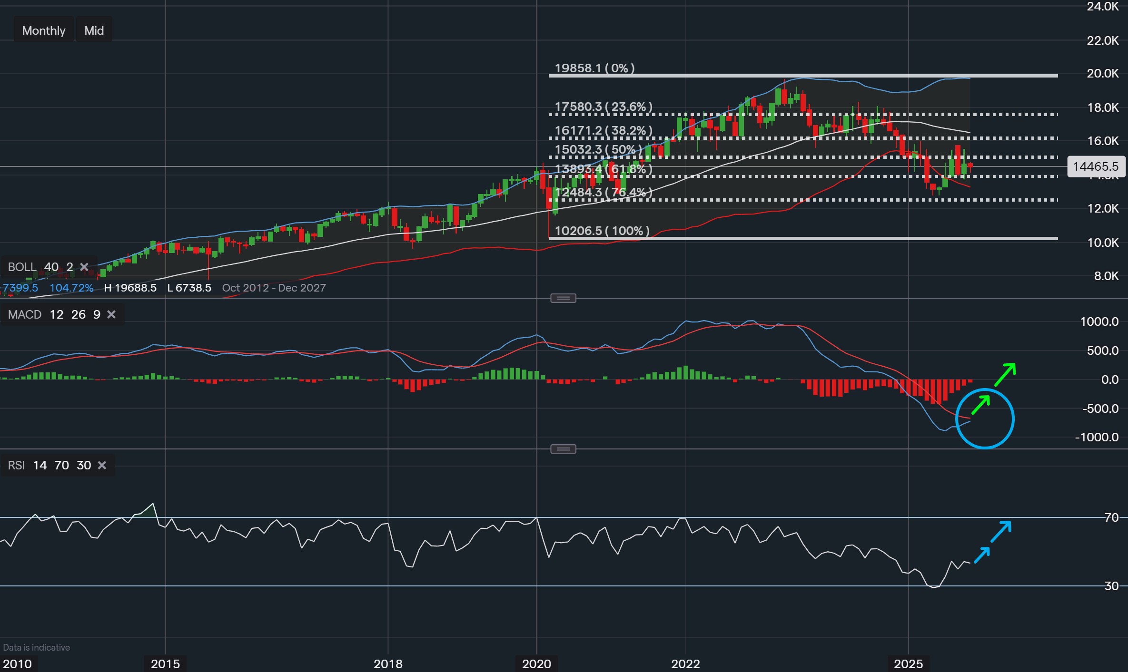This screenshot has width=1128, height=672.
Task: Click green arrow inside the blue circle
Action: [x=980, y=405]
